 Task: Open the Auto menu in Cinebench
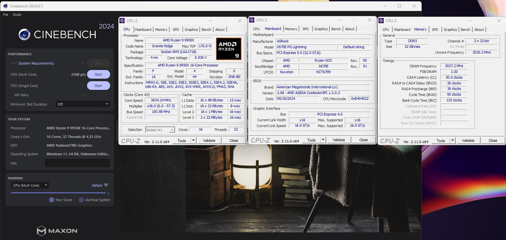[17, 15]
